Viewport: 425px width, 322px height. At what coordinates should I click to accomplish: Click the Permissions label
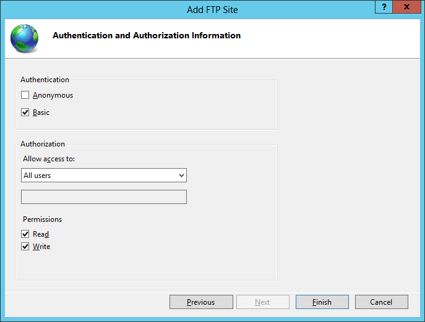coord(43,219)
